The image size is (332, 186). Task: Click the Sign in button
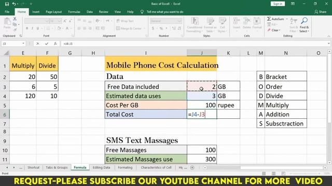[x=278, y=4]
